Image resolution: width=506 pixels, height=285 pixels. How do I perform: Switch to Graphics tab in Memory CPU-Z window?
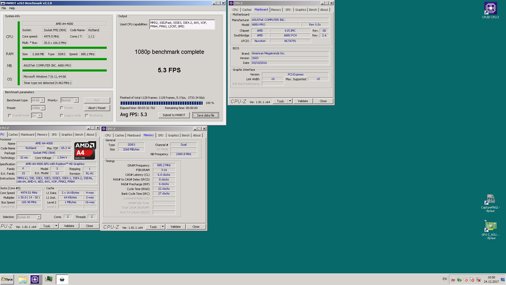pos(173,135)
